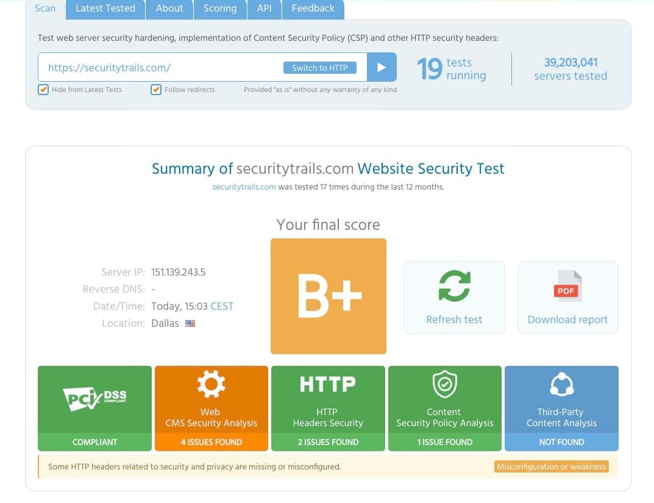Disable the Follow redirects checkbox
The image size is (654, 503).
click(157, 89)
